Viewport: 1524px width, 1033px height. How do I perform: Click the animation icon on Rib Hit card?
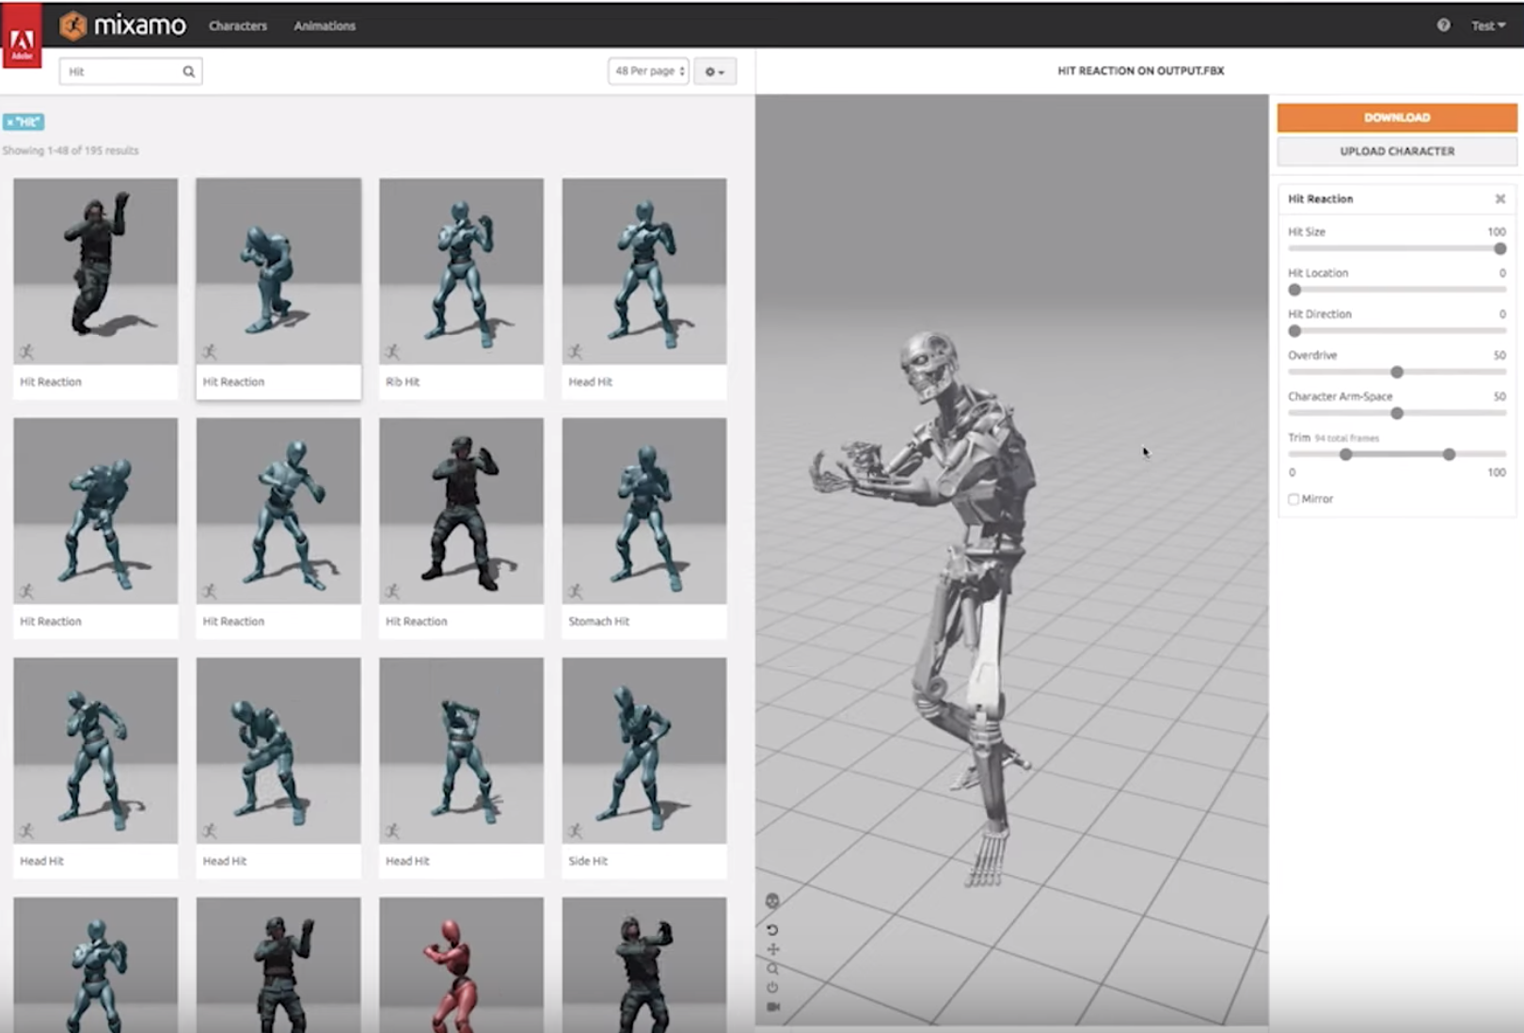392,352
